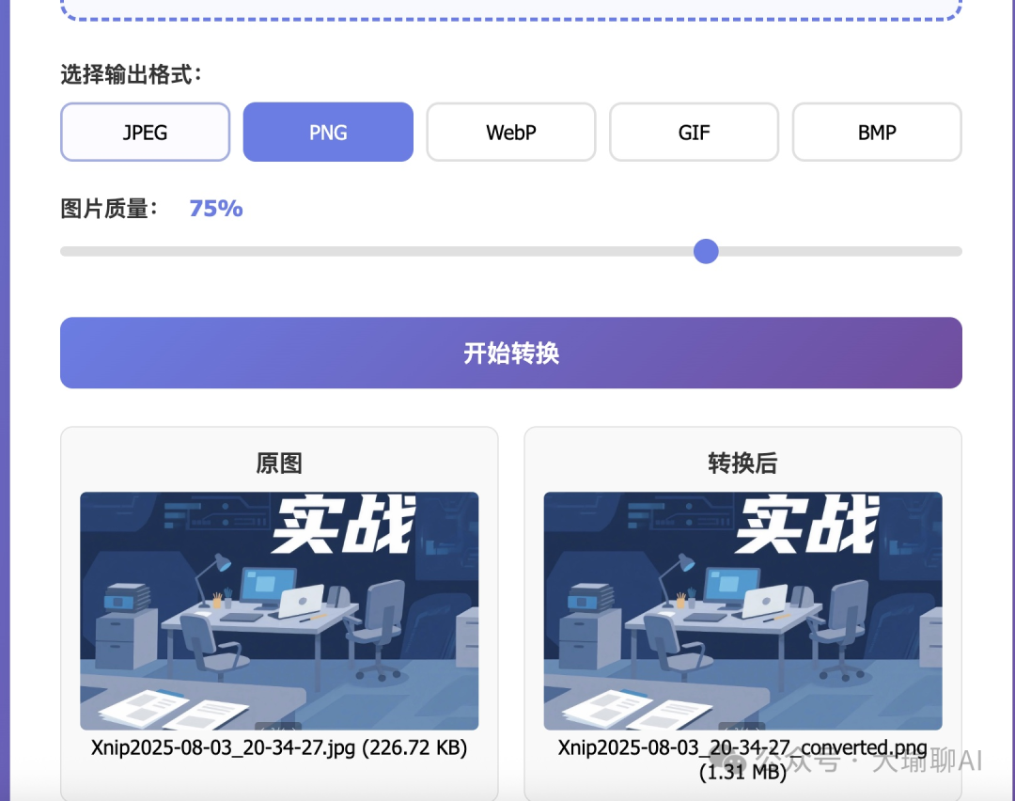Select JPEG as the output format

[x=145, y=133]
